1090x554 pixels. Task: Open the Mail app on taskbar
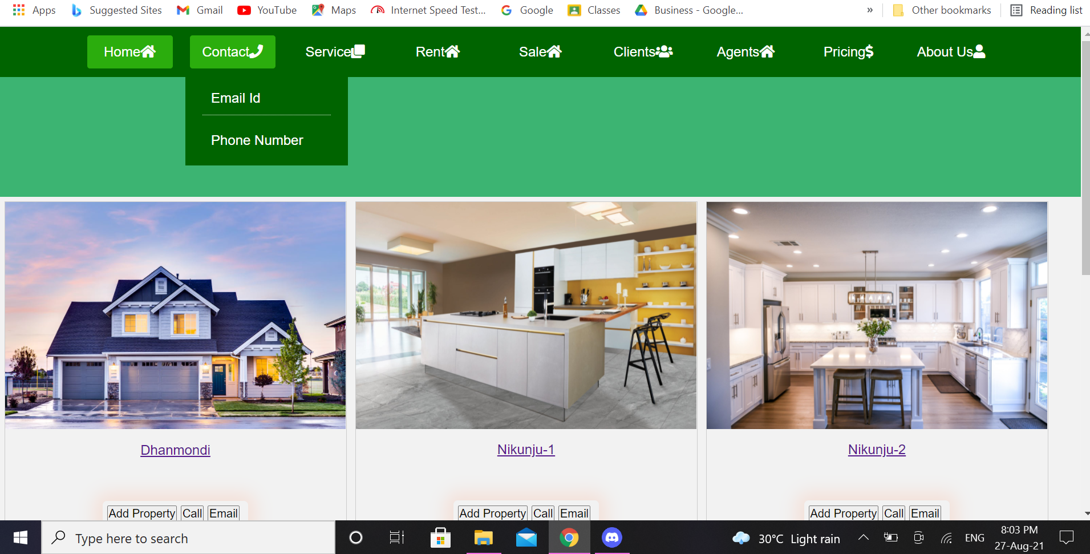point(526,537)
